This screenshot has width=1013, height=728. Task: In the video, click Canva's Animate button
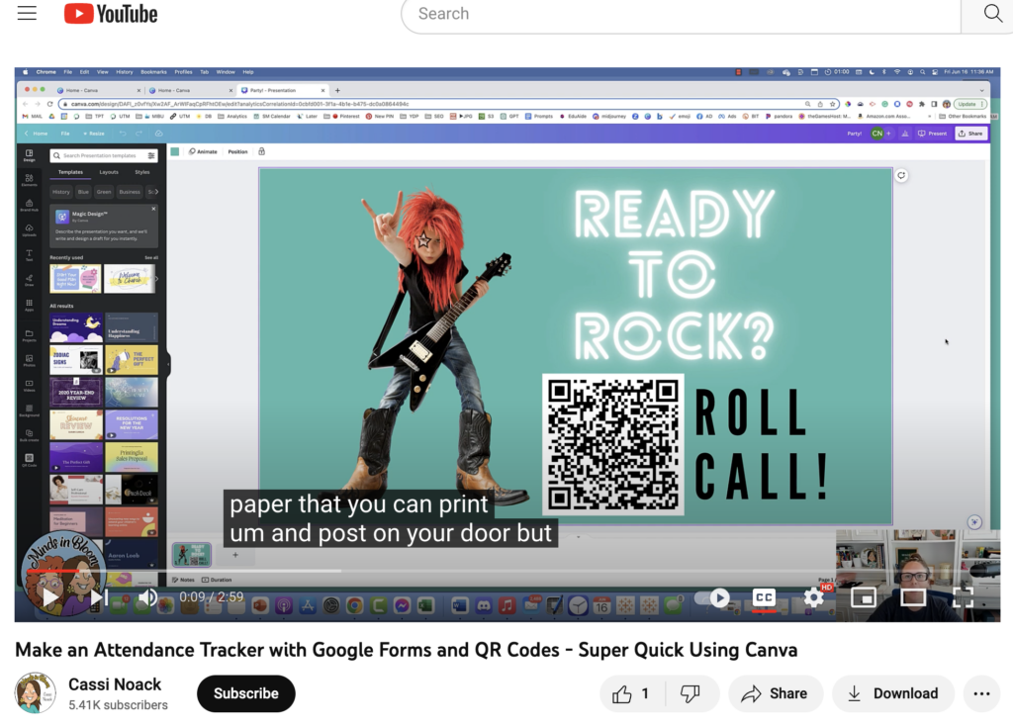[x=203, y=151]
